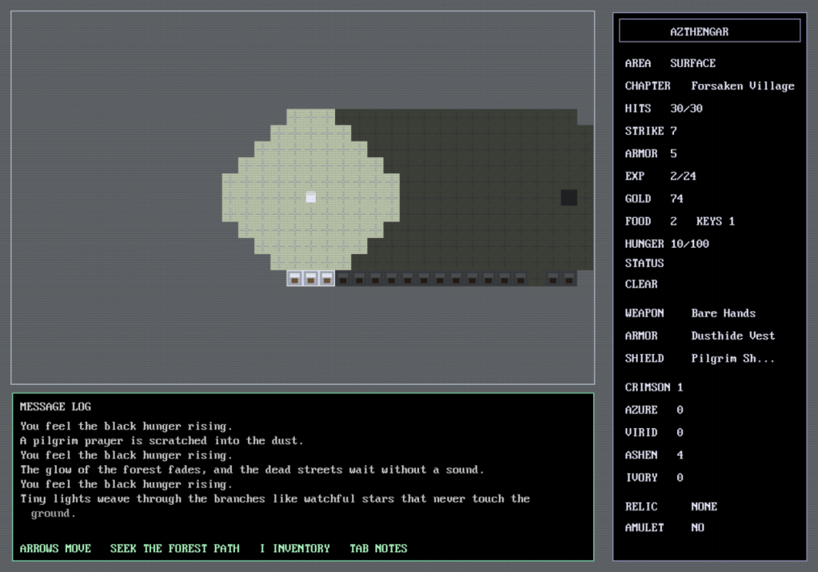Select SEEK THE FOREST PATH hint
The width and height of the screenshot is (818, 572).
point(174,548)
